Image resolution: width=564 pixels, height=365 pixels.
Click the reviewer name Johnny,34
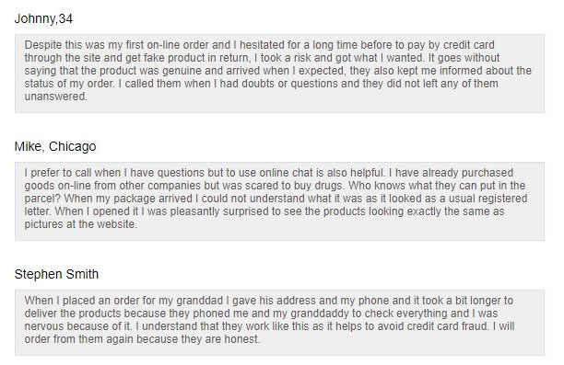pos(43,18)
